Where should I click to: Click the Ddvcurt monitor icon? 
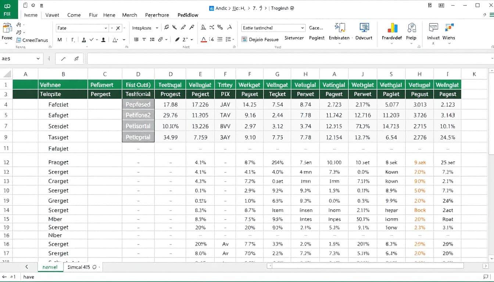click(364, 28)
